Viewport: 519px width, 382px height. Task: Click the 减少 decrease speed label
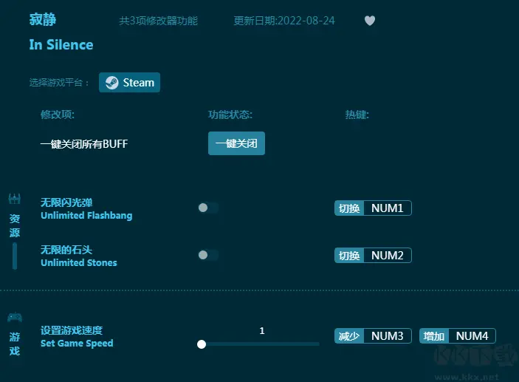(x=349, y=336)
